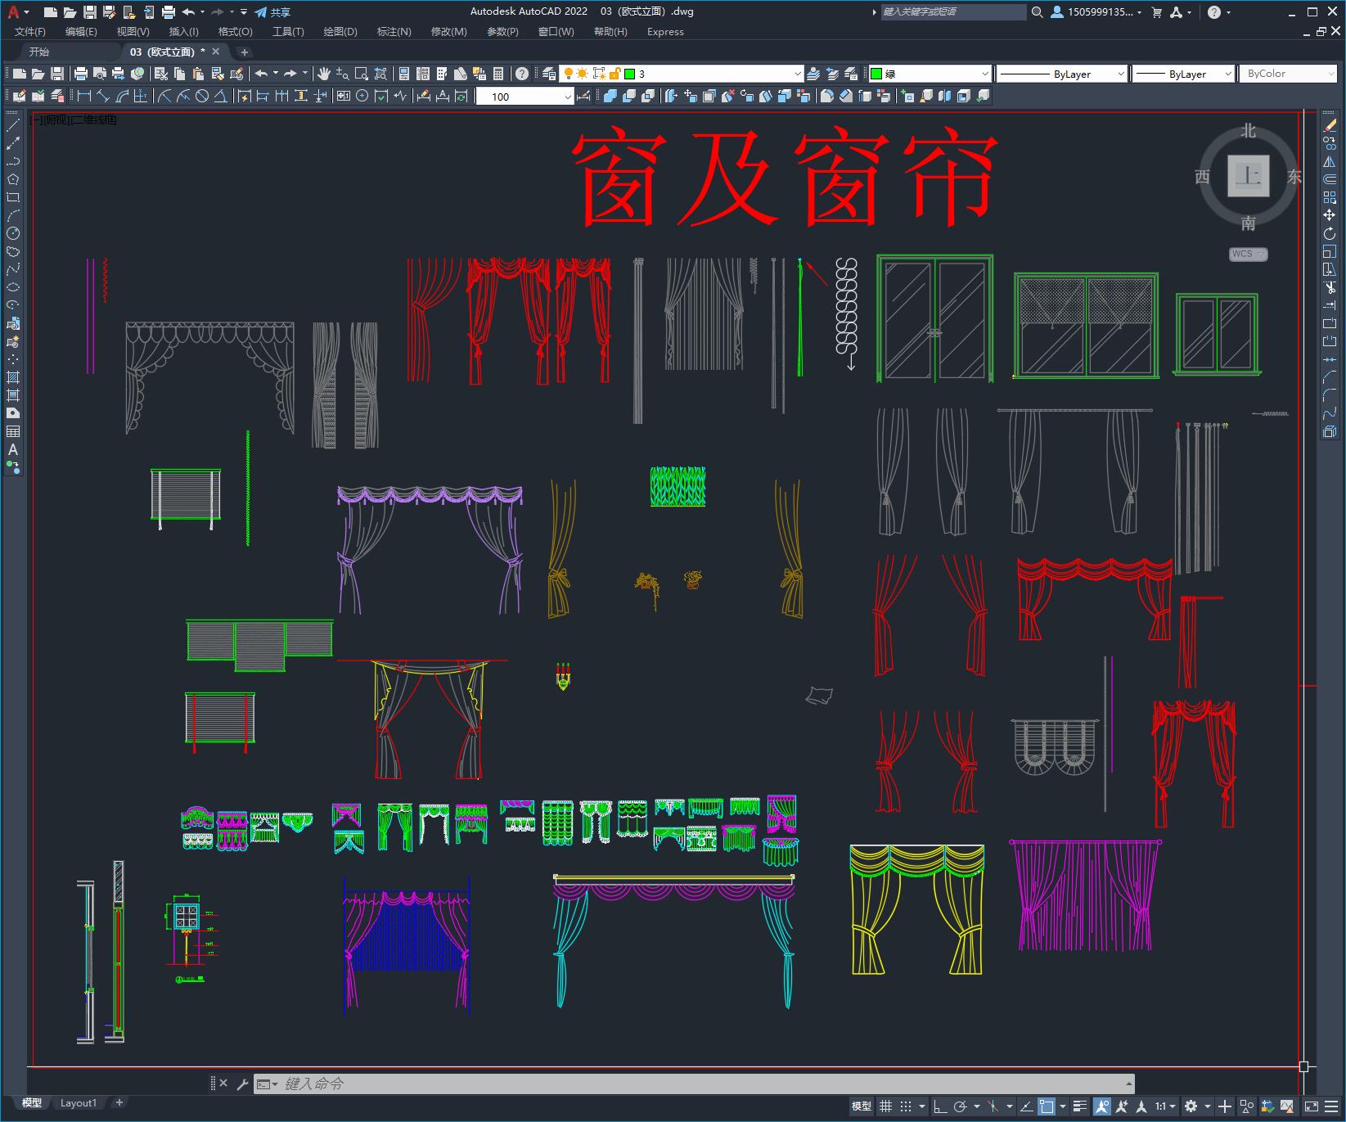Expand the 1:1 annotation scale dropdown
The image size is (1346, 1122).
pos(1164,1106)
